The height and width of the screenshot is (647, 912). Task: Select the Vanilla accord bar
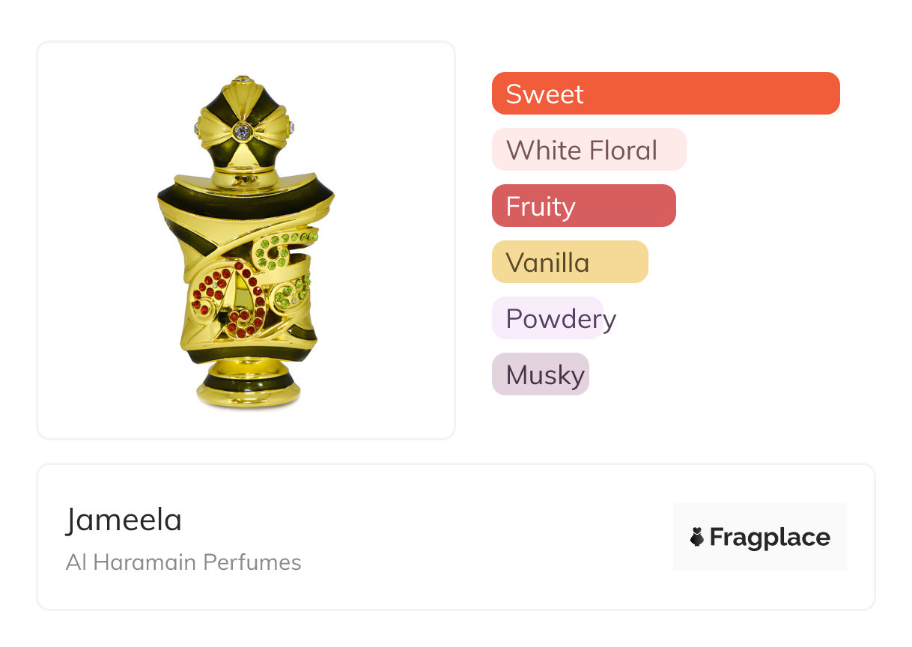pyautogui.click(x=569, y=262)
